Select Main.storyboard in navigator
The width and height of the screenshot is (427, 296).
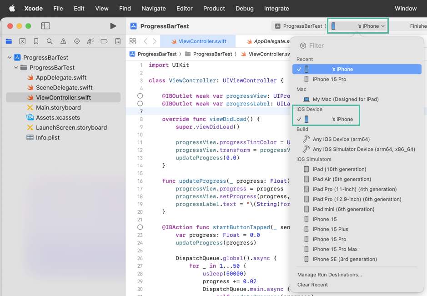(x=63, y=108)
